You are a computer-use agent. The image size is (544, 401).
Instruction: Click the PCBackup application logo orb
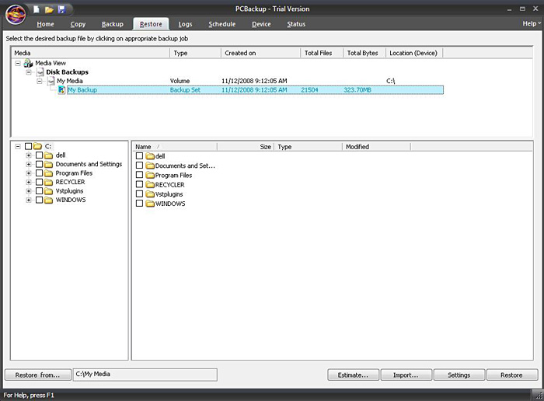coord(16,14)
